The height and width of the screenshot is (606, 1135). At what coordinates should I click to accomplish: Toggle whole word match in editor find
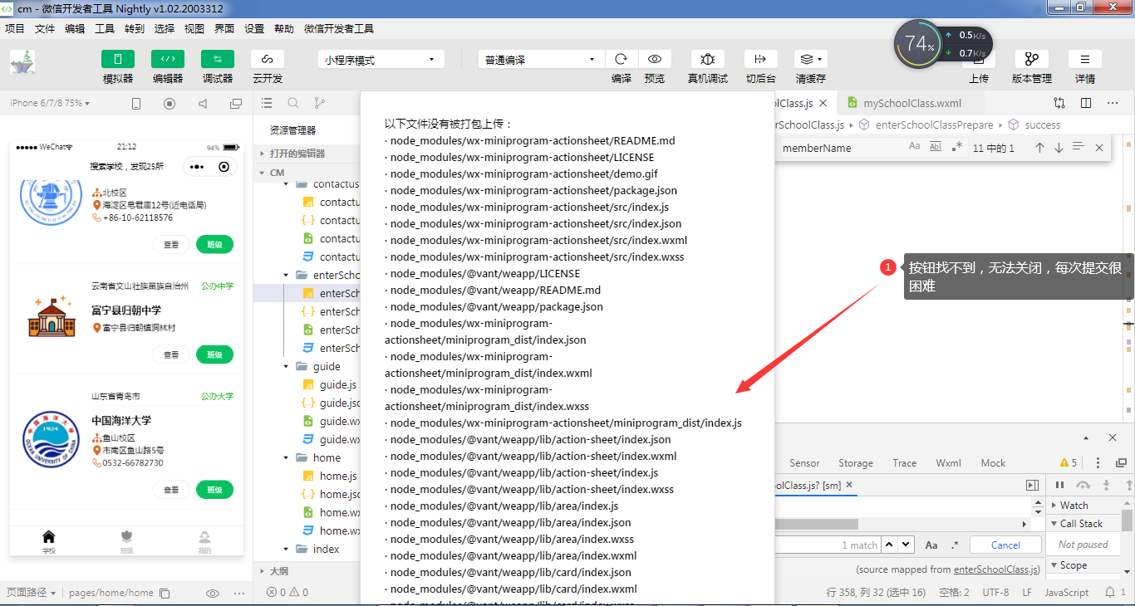[936, 147]
